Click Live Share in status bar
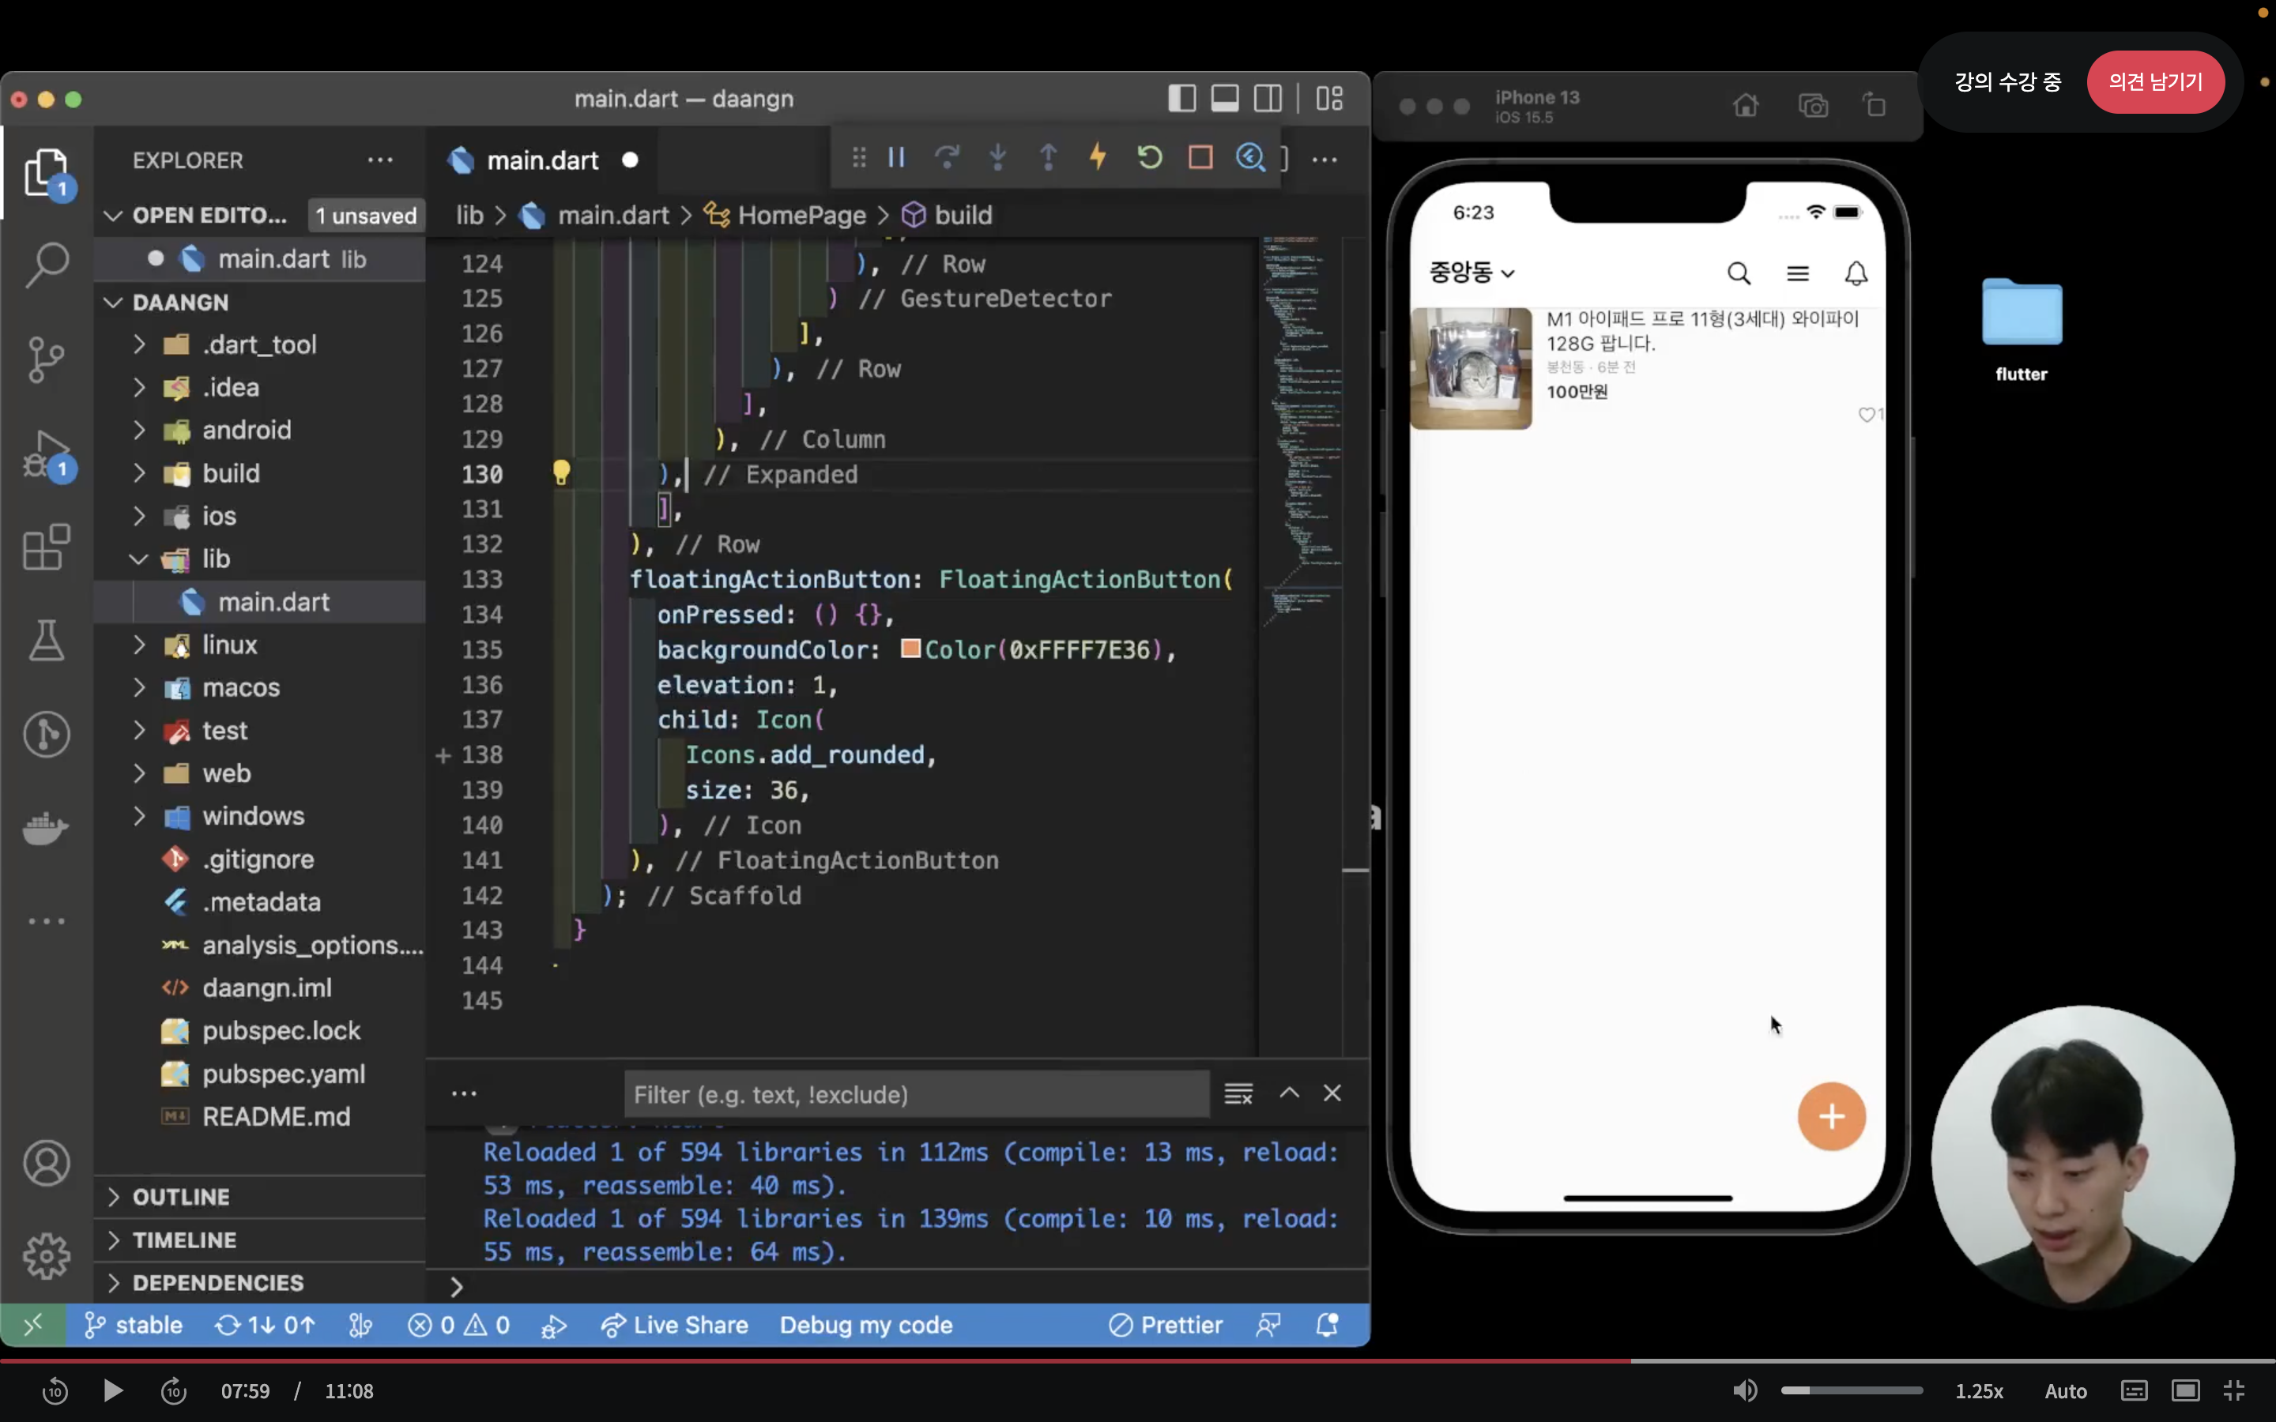 (x=674, y=1325)
